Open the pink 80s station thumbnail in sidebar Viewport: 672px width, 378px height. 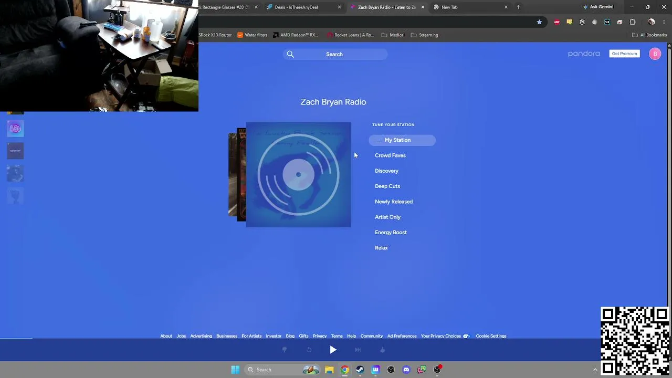[15, 129]
